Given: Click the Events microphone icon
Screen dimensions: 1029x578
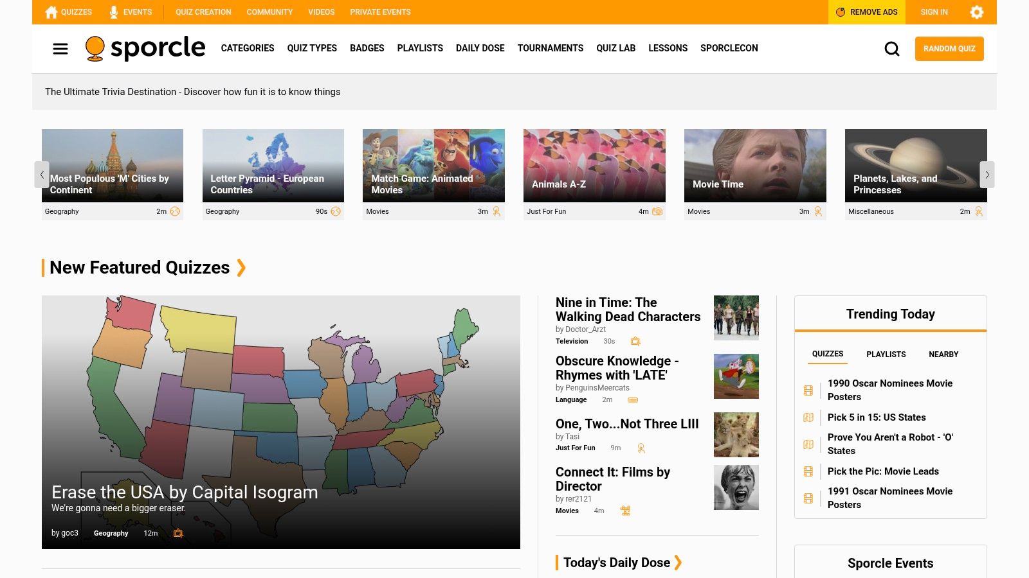Looking at the screenshot, I should (114, 12).
